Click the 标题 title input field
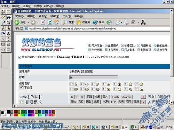Image resolution: width=174 pixels, height=130 pixels. click(x=93, y=77)
